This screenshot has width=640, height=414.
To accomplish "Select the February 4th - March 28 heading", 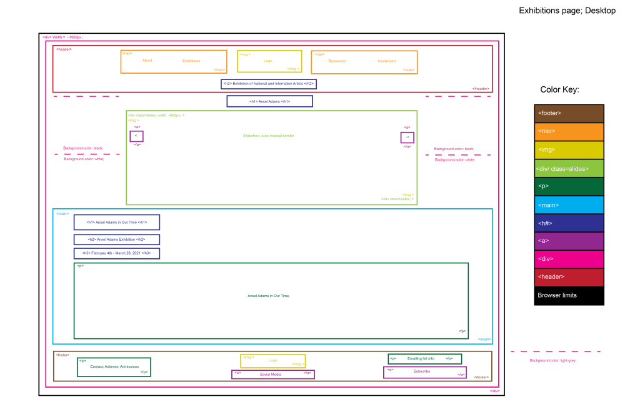I will [x=116, y=253].
